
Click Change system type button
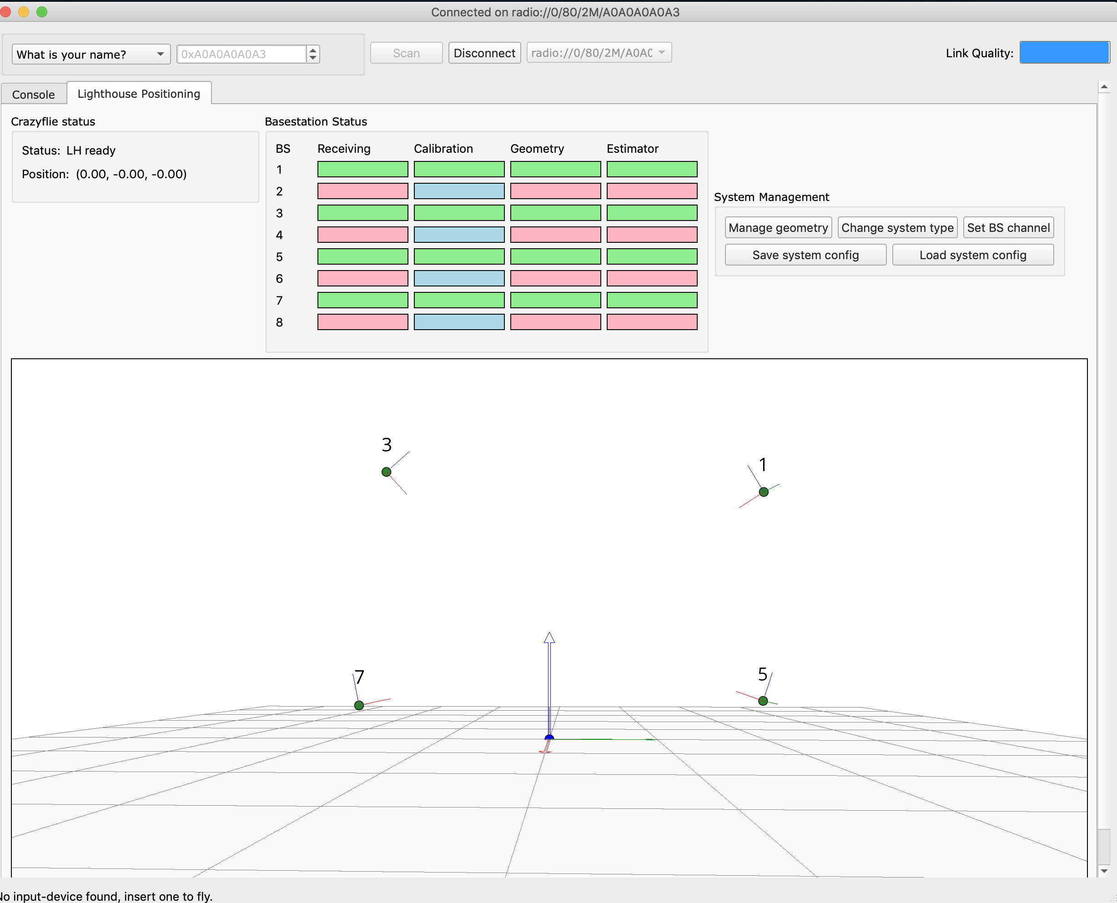(x=897, y=228)
